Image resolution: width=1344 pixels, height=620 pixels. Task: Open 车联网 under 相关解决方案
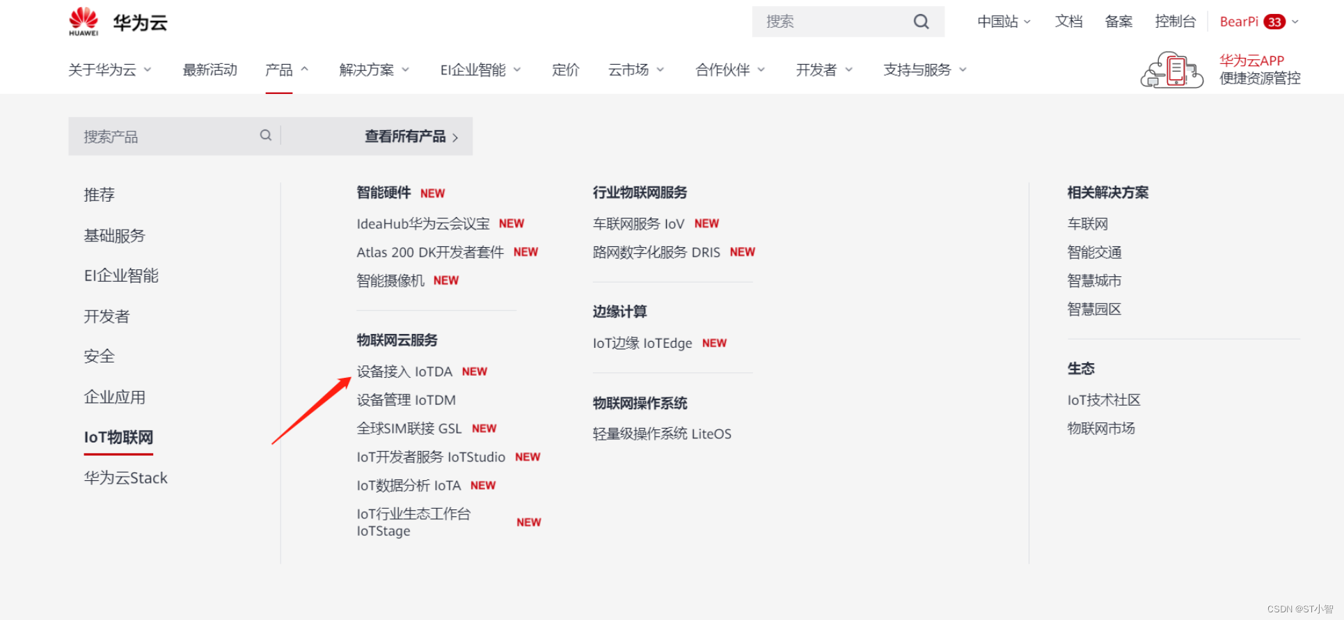[1088, 224]
